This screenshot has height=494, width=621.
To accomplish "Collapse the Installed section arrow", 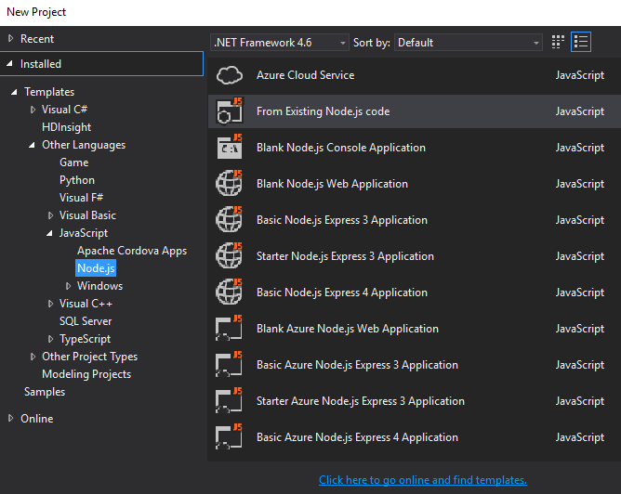I will [x=10, y=63].
